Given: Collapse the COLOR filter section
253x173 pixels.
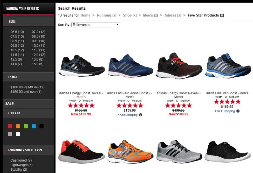Looking at the screenshot, I should pos(28,113).
